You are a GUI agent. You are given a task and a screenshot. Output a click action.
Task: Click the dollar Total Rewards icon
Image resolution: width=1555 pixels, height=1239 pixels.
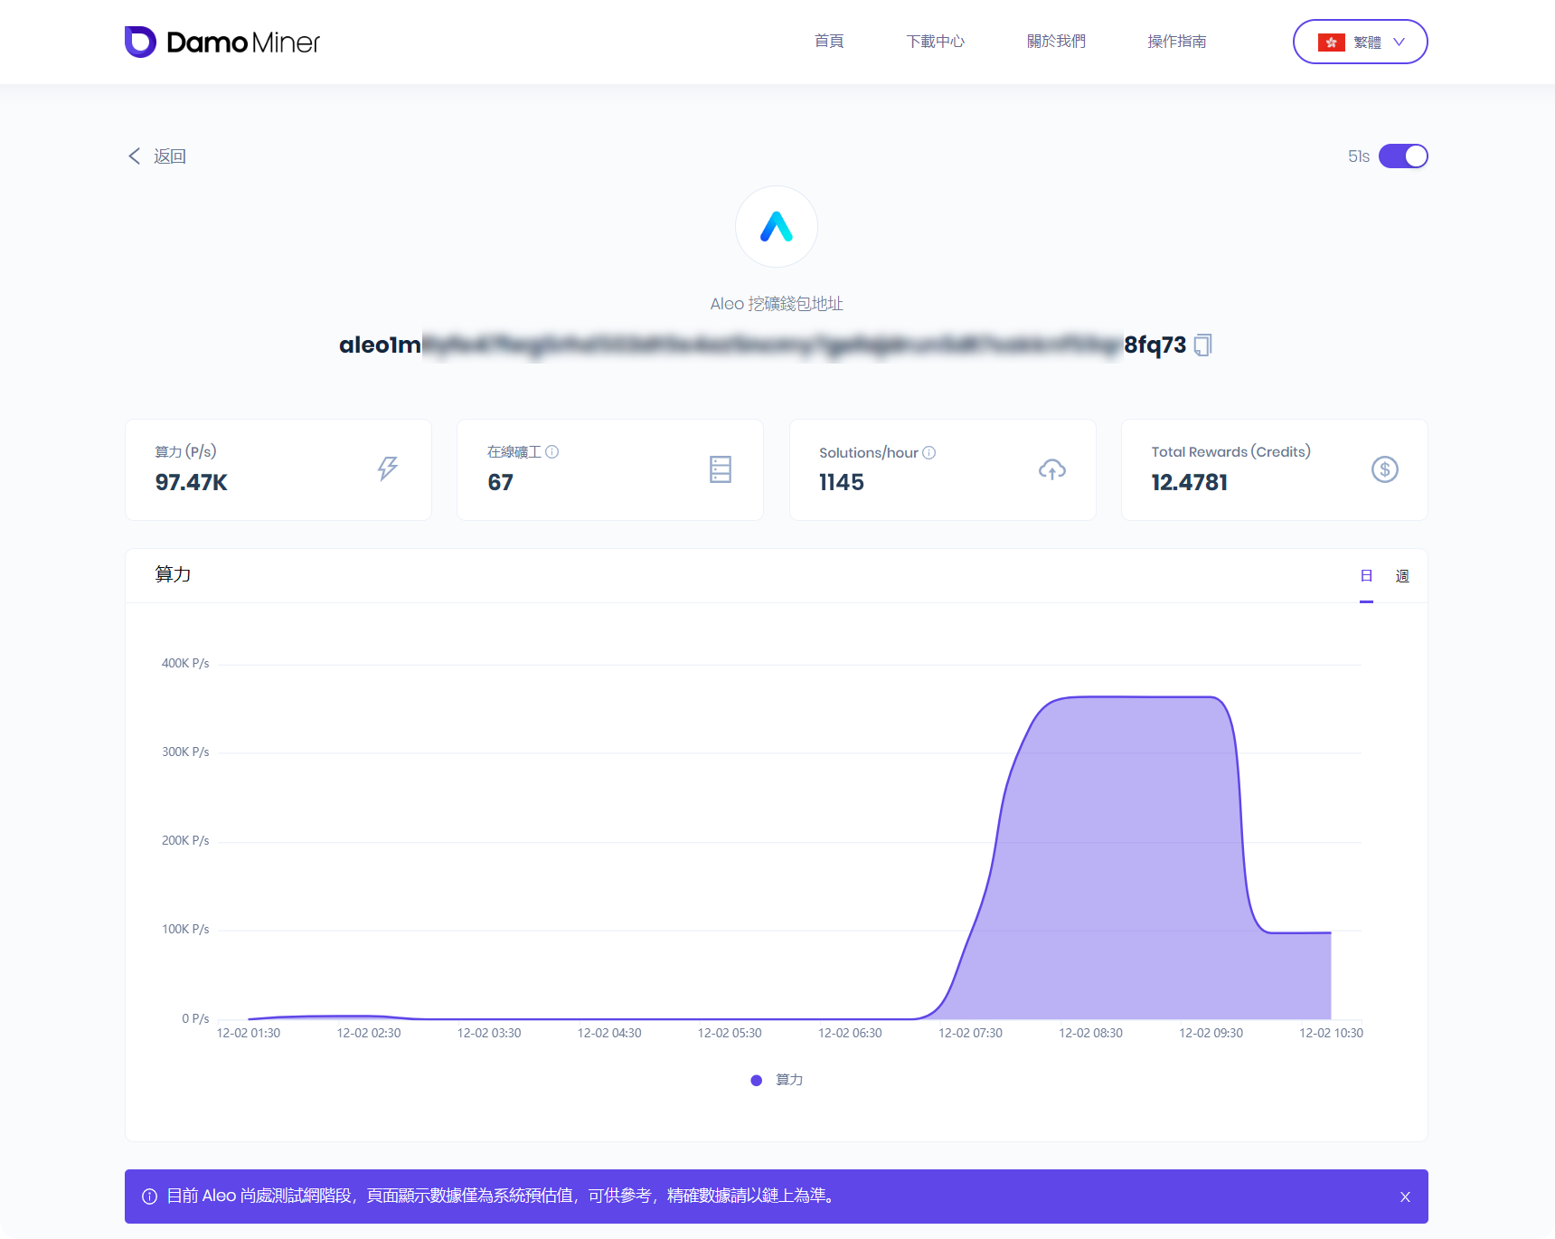tap(1384, 469)
